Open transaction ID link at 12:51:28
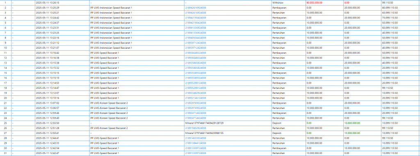 pyautogui.click(x=196, y=128)
